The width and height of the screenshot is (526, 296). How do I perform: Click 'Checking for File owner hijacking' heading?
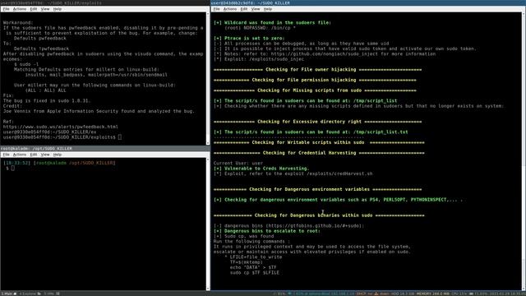coord(311,69)
